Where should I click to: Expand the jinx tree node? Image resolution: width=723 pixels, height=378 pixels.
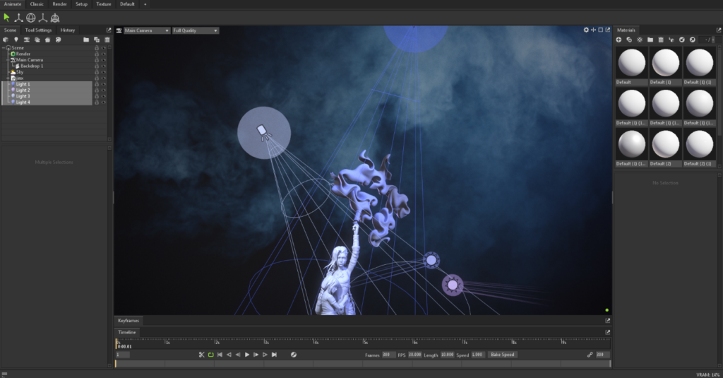(x=8, y=78)
